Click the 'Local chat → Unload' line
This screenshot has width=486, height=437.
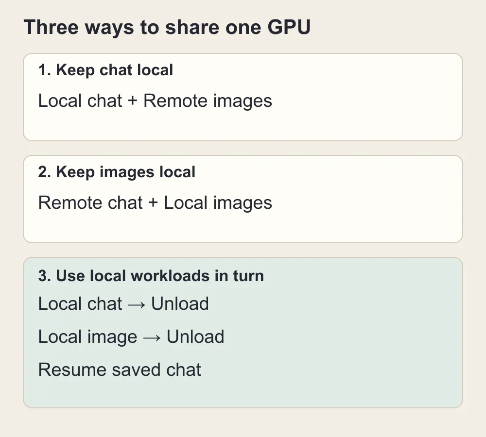[123, 303]
